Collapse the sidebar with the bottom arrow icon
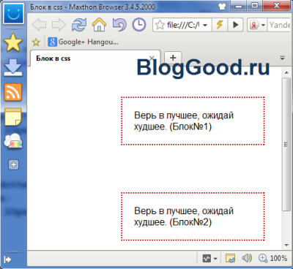The height and width of the screenshot is (269, 293). pyautogui.click(x=7, y=259)
